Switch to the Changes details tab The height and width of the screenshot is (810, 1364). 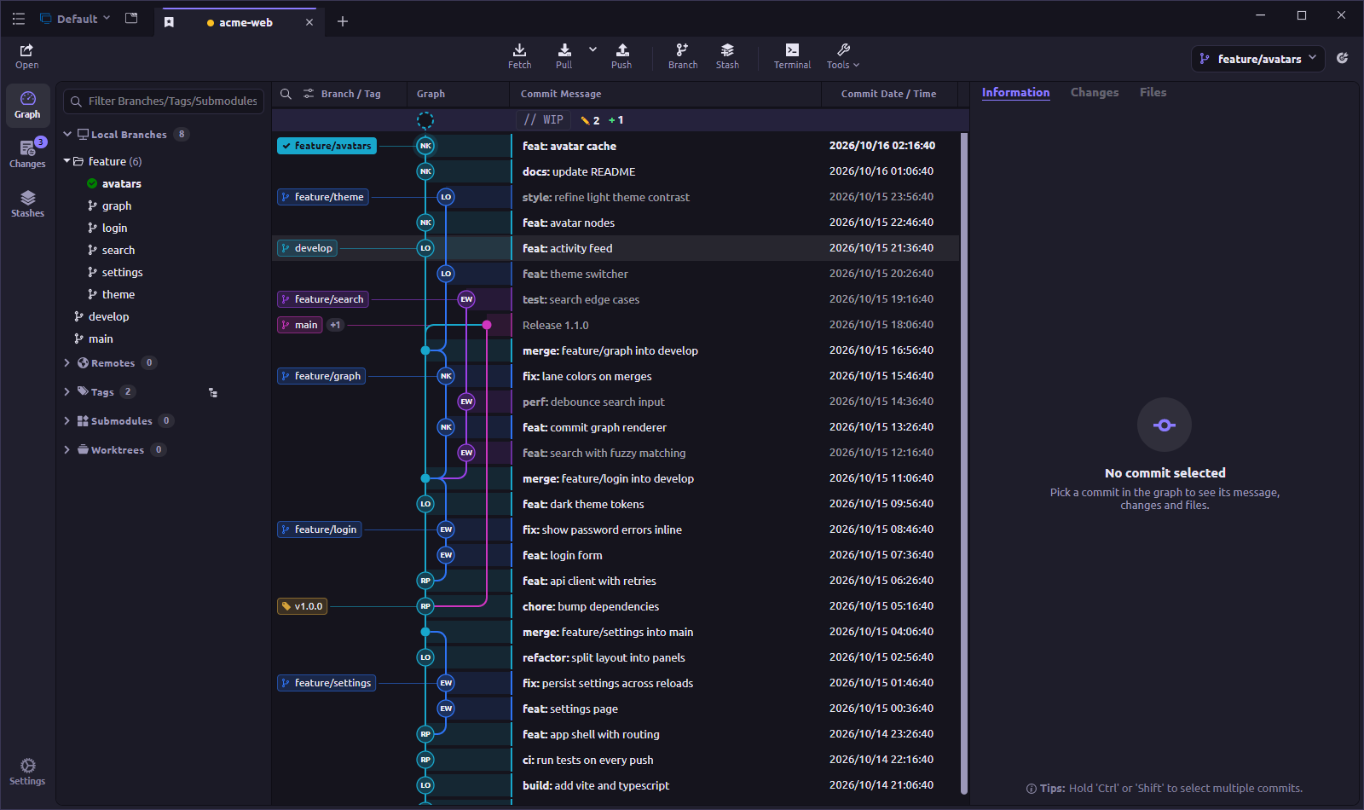point(1095,92)
